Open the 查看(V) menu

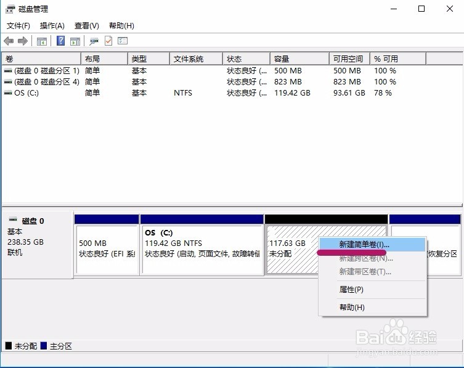86,26
